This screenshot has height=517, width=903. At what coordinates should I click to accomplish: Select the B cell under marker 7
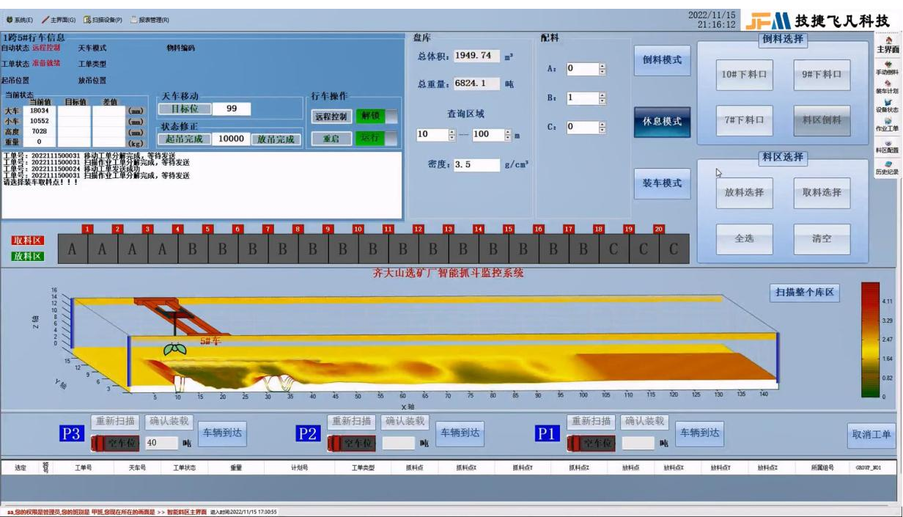point(253,249)
